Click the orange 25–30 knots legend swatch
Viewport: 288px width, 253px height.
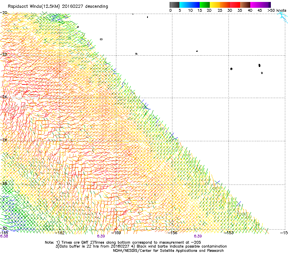click(x=225, y=5)
